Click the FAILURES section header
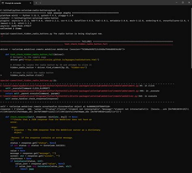192x173 pixels. (x=87, y=41)
